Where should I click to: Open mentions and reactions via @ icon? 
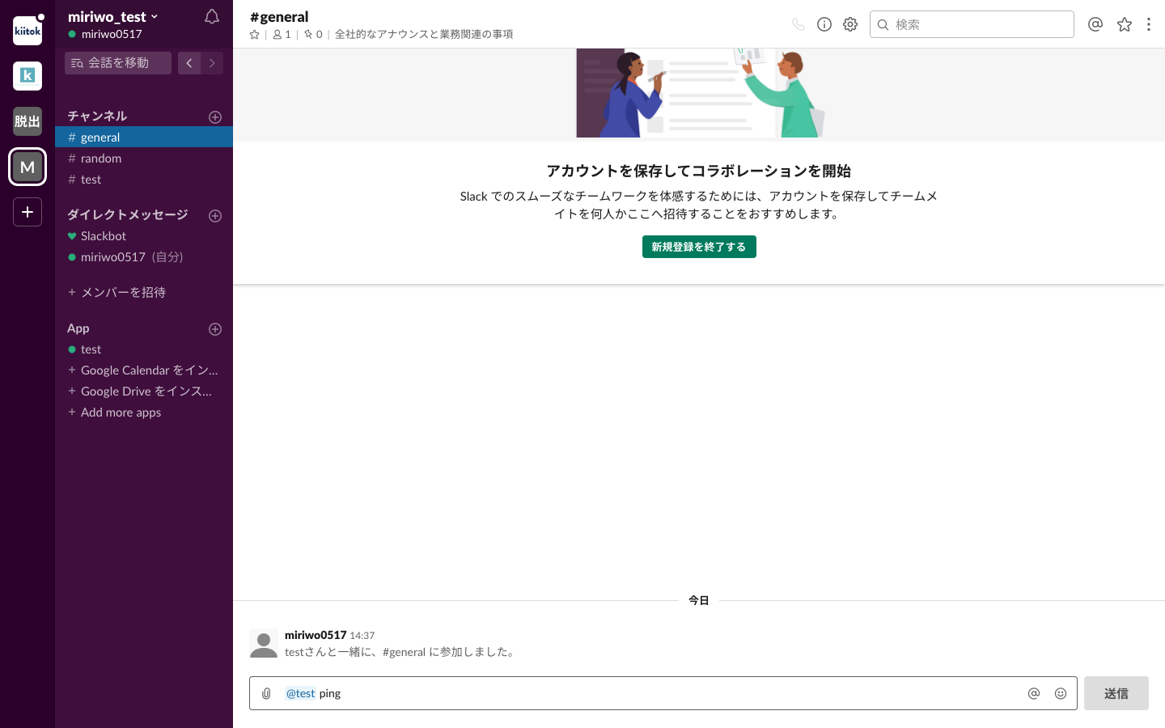tap(1095, 24)
